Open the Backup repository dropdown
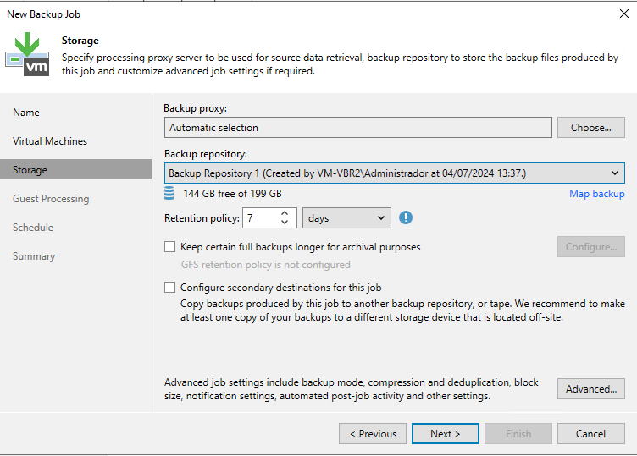This screenshot has width=637, height=456. pos(395,173)
